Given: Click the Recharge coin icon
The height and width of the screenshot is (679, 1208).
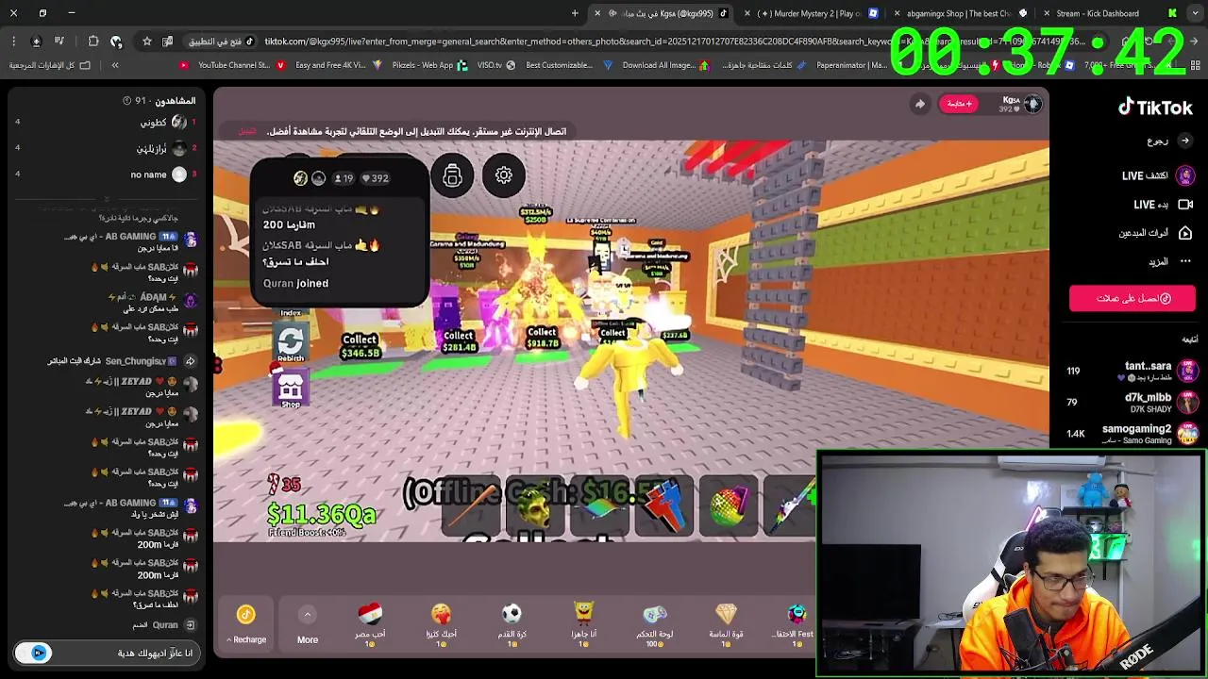Looking at the screenshot, I should (245, 615).
